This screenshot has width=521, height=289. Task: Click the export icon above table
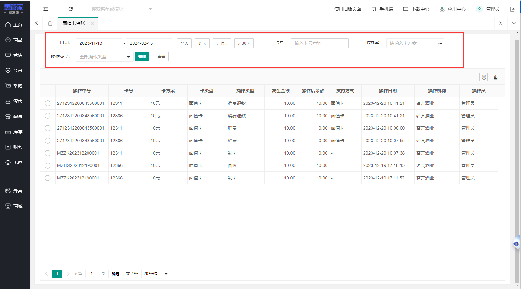pyautogui.click(x=495, y=77)
